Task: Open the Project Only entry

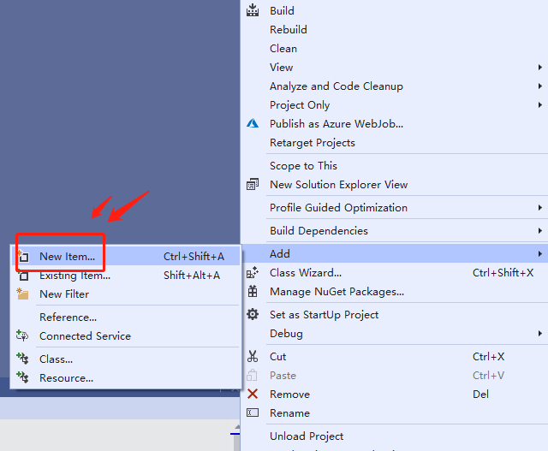Action: pos(395,104)
